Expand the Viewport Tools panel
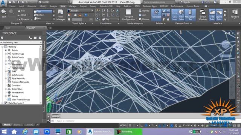 [183, 23]
